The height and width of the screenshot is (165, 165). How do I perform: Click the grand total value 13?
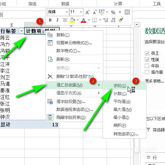point(55,125)
